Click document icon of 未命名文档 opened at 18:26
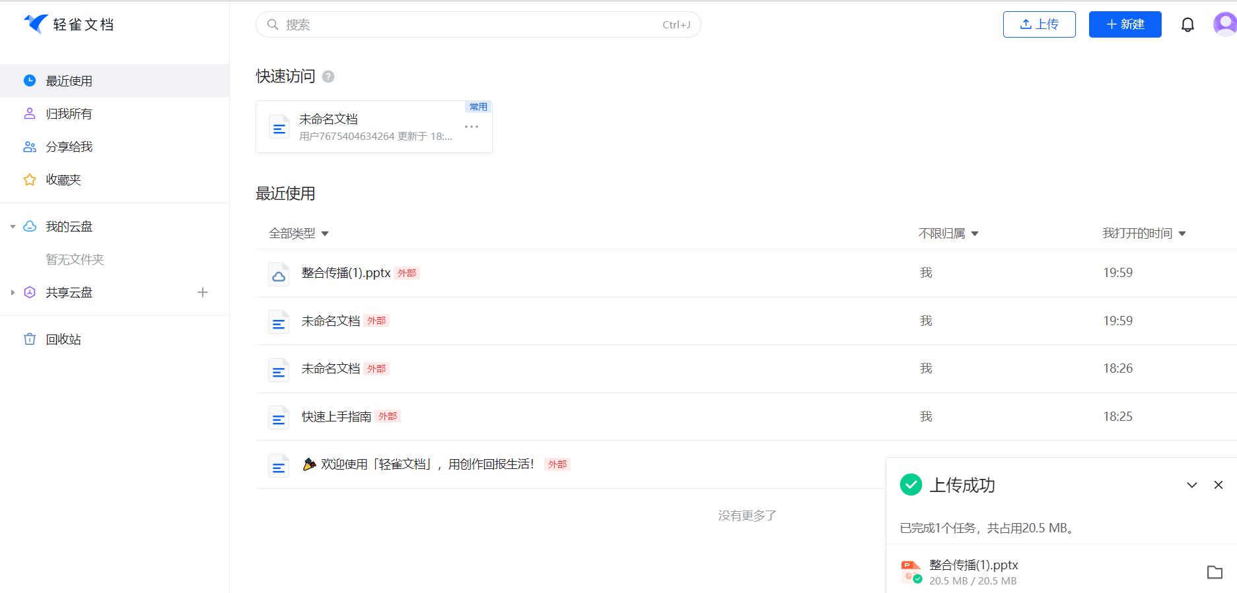Viewport: 1237px width, 593px height. coord(279,369)
